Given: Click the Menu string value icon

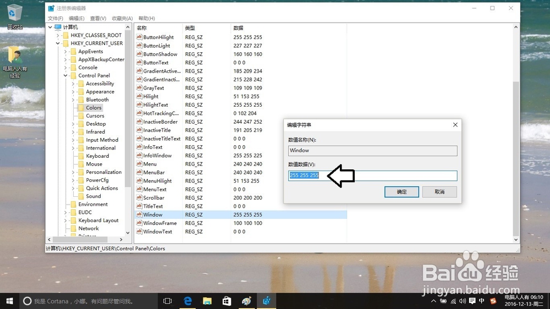Looking at the screenshot, I should (x=139, y=164).
